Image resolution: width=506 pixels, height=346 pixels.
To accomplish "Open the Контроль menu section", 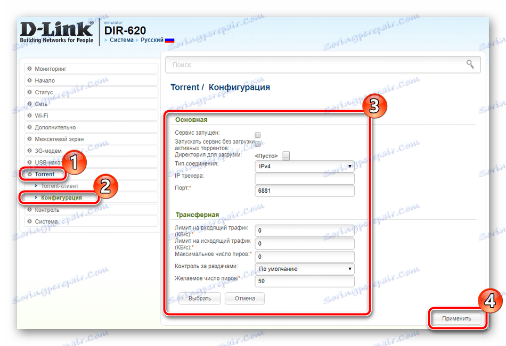I will (x=91, y=210).
